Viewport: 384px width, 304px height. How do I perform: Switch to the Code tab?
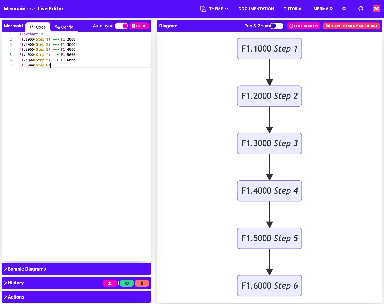point(38,27)
